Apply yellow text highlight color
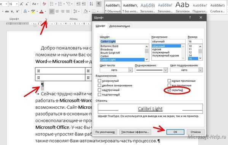228x145 pixels. coord(33,11)
